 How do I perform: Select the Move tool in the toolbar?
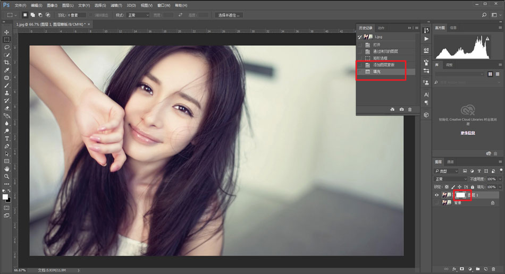pos(7,32)
